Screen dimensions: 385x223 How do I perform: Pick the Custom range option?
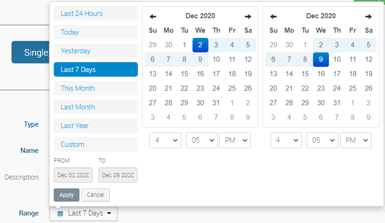pos(96,144)
